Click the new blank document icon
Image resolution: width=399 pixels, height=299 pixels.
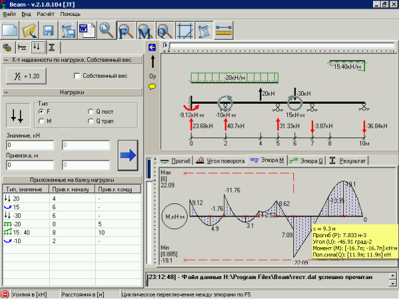10,31
